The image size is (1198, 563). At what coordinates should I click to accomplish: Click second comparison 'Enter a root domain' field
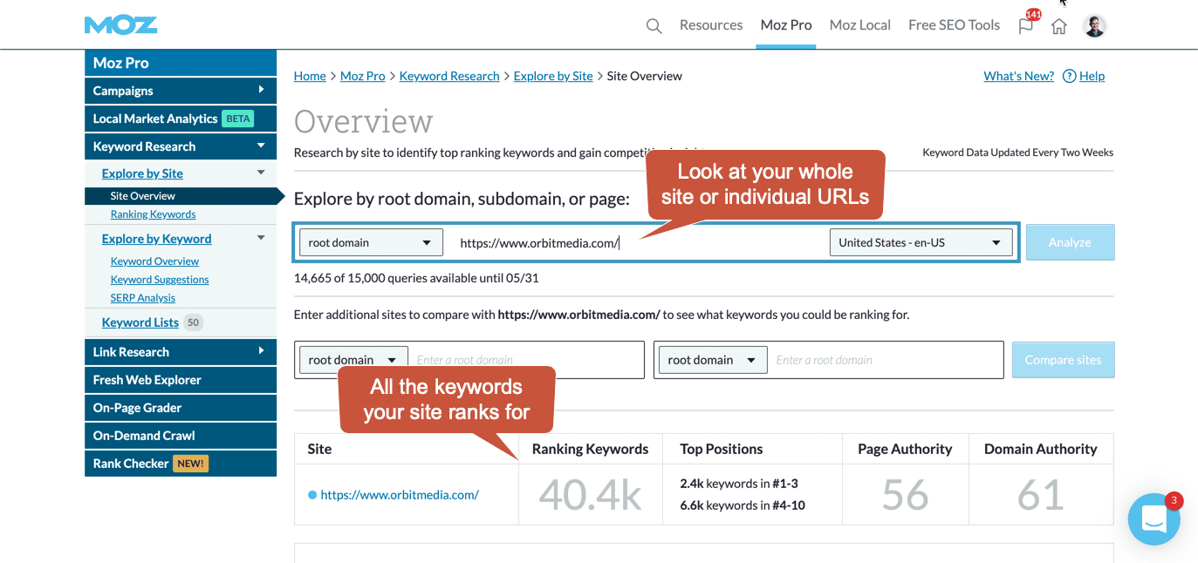click(x=887, y=360)
